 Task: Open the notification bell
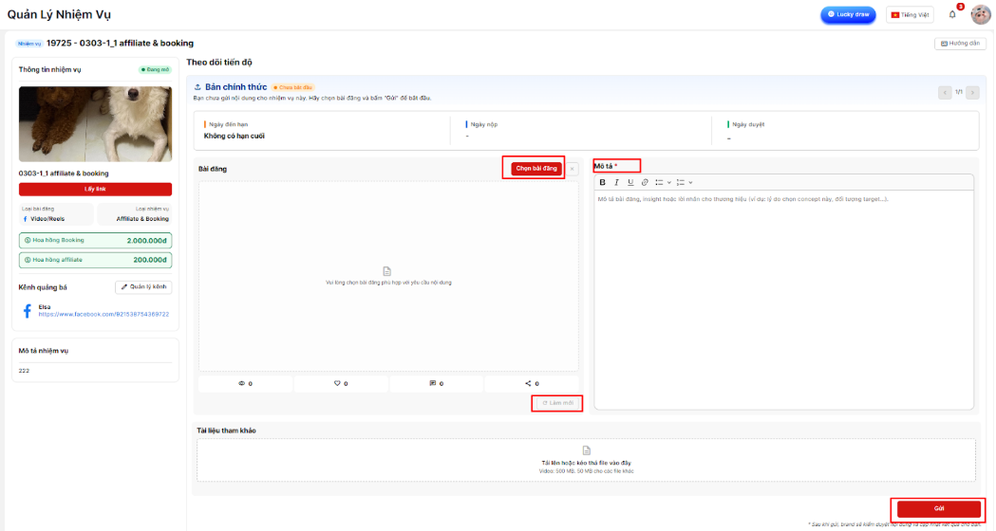coord(952,14)
